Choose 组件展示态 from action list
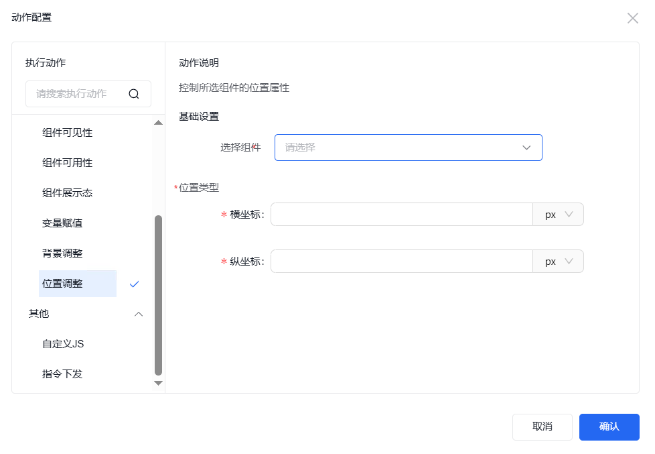The width and height of the screenshot is (655, 454). click(x=68, y=193)
